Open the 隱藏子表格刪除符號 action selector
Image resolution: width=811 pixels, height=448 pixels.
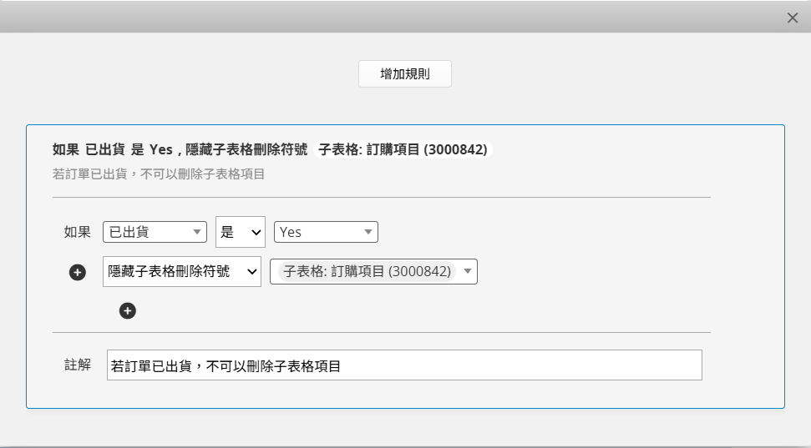tap(182, 271)
